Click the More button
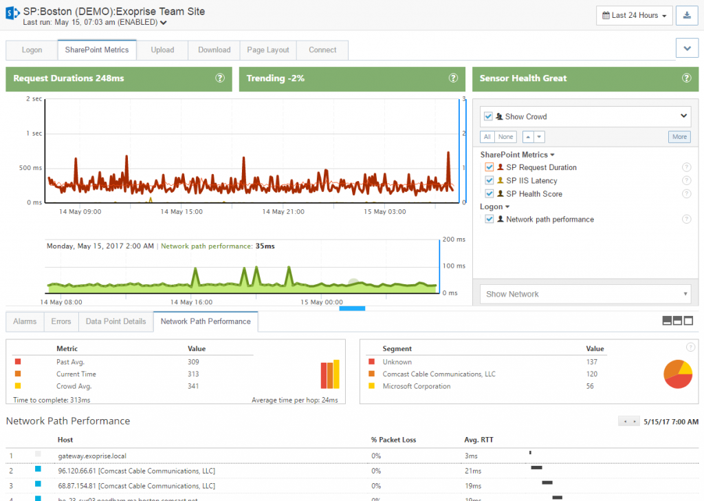 pyautogui.click(x=679, y=137)
